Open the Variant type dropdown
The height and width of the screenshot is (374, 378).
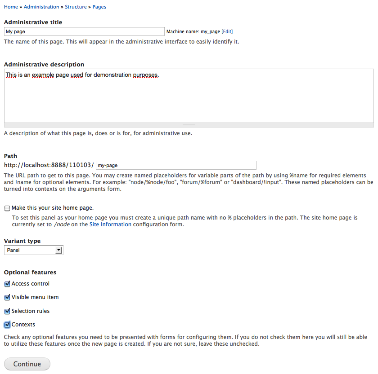click(x=33, y=250)
